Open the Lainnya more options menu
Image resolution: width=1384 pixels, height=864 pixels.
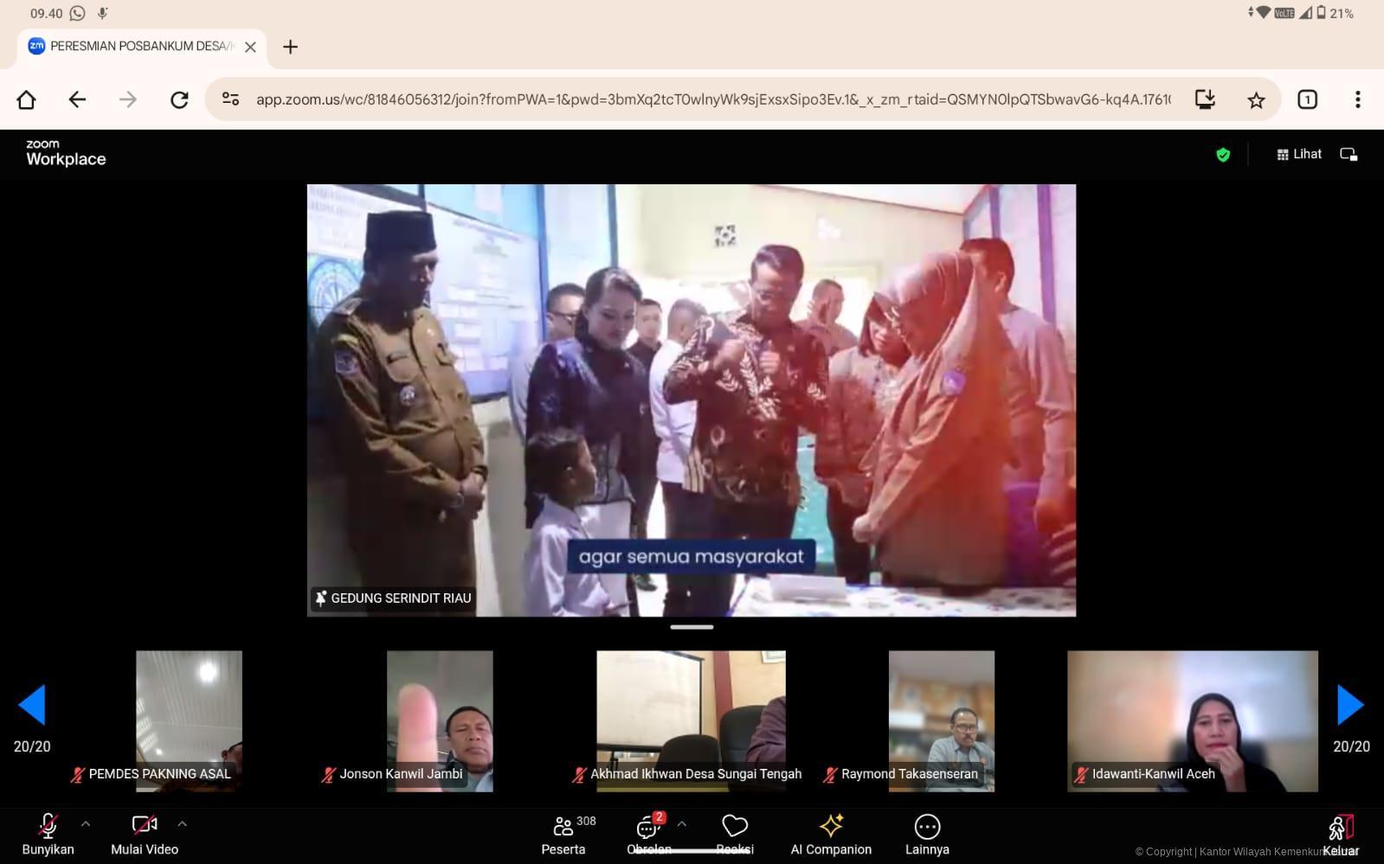[x=927, y=834]
